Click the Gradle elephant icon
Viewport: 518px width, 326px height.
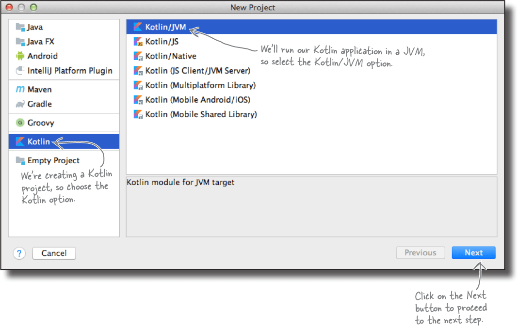coord(20,104)
